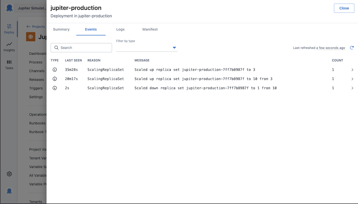
Task: Click message 'Scaled up replica set ... to 3'
Action: click(x=195, y=70)
